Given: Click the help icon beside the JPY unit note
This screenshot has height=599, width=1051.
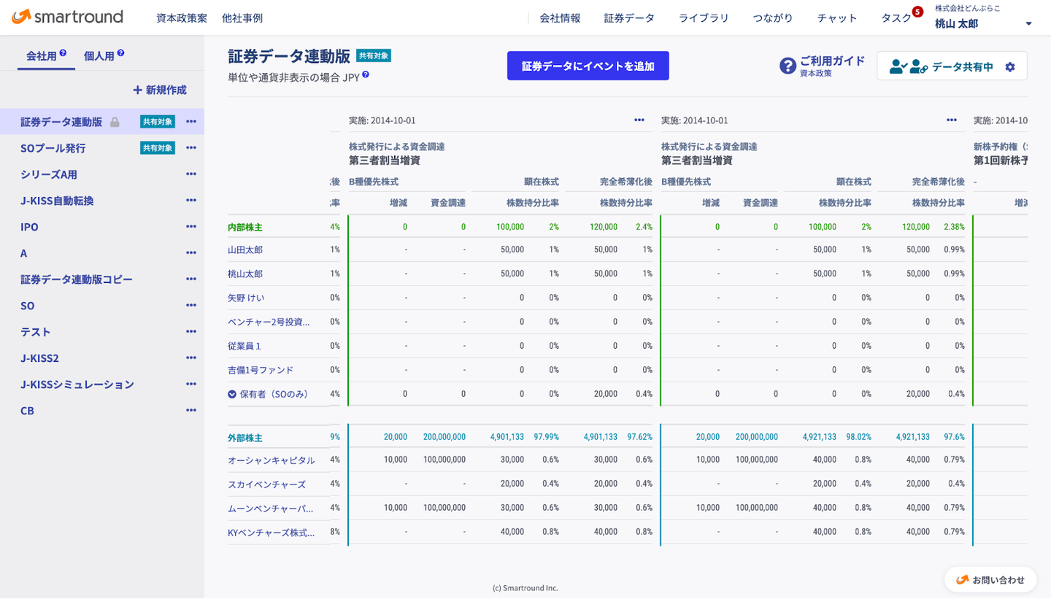Looking at the screenshot, I should pyautogui.click(x=365, y=74).
